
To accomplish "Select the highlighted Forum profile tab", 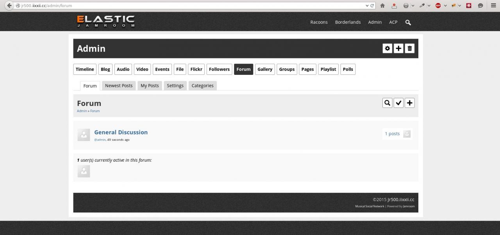I will tap(243, 69).
